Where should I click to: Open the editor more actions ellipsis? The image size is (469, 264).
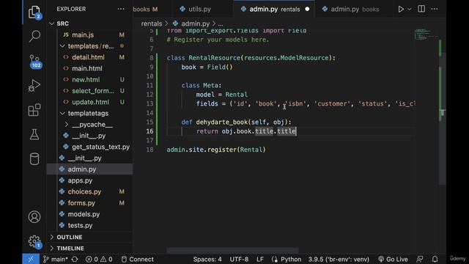coord(435,9)
